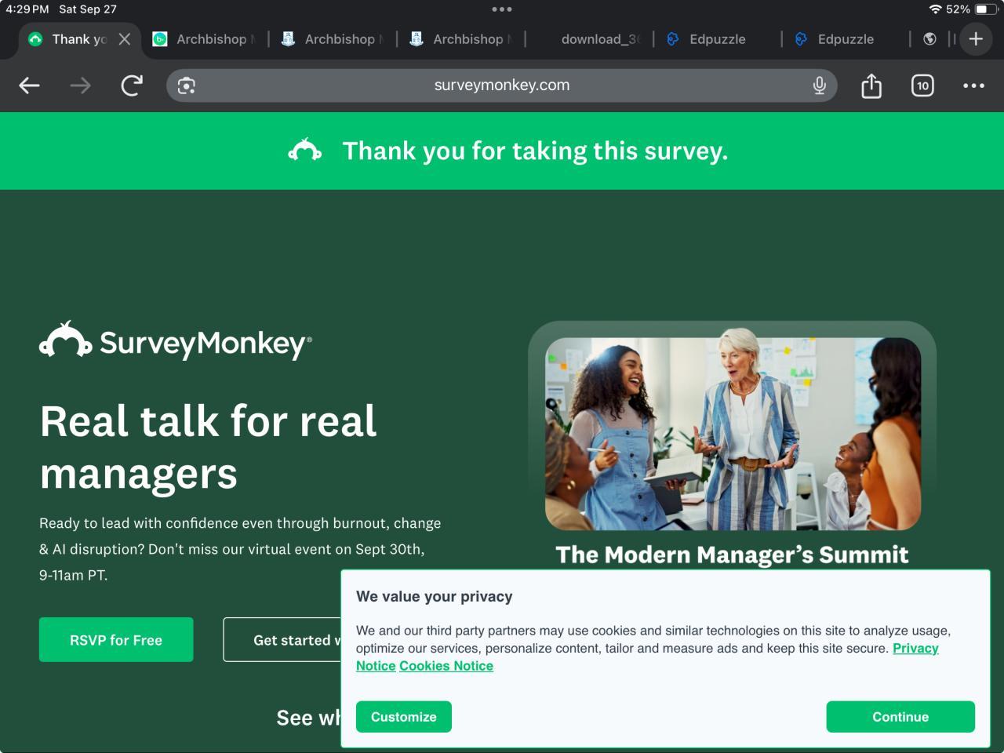Open the share sheet icon
The image size is (1004, 753).
(871, 85)
